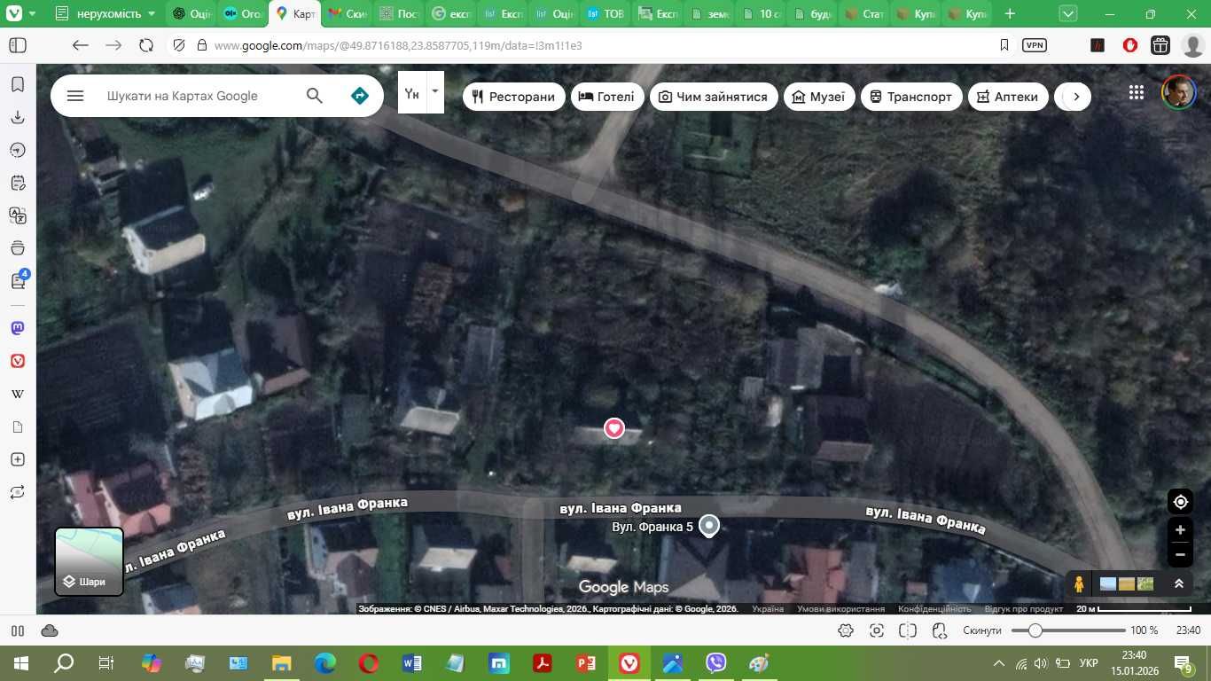This screenshot has height=681, width=1211.
Task: Zoom in the map with plus button
Action: pos(1180,530)
